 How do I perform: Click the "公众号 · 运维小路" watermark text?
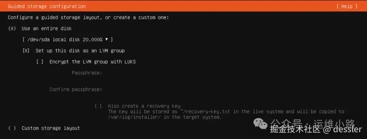pos(313,123)
